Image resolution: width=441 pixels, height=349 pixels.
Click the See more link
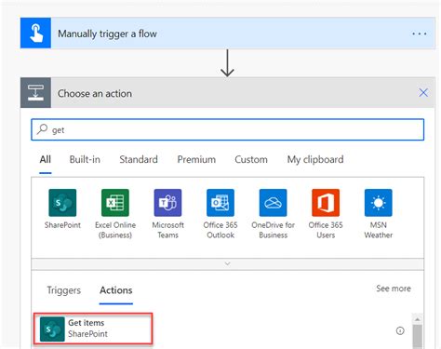coord(394,289)
